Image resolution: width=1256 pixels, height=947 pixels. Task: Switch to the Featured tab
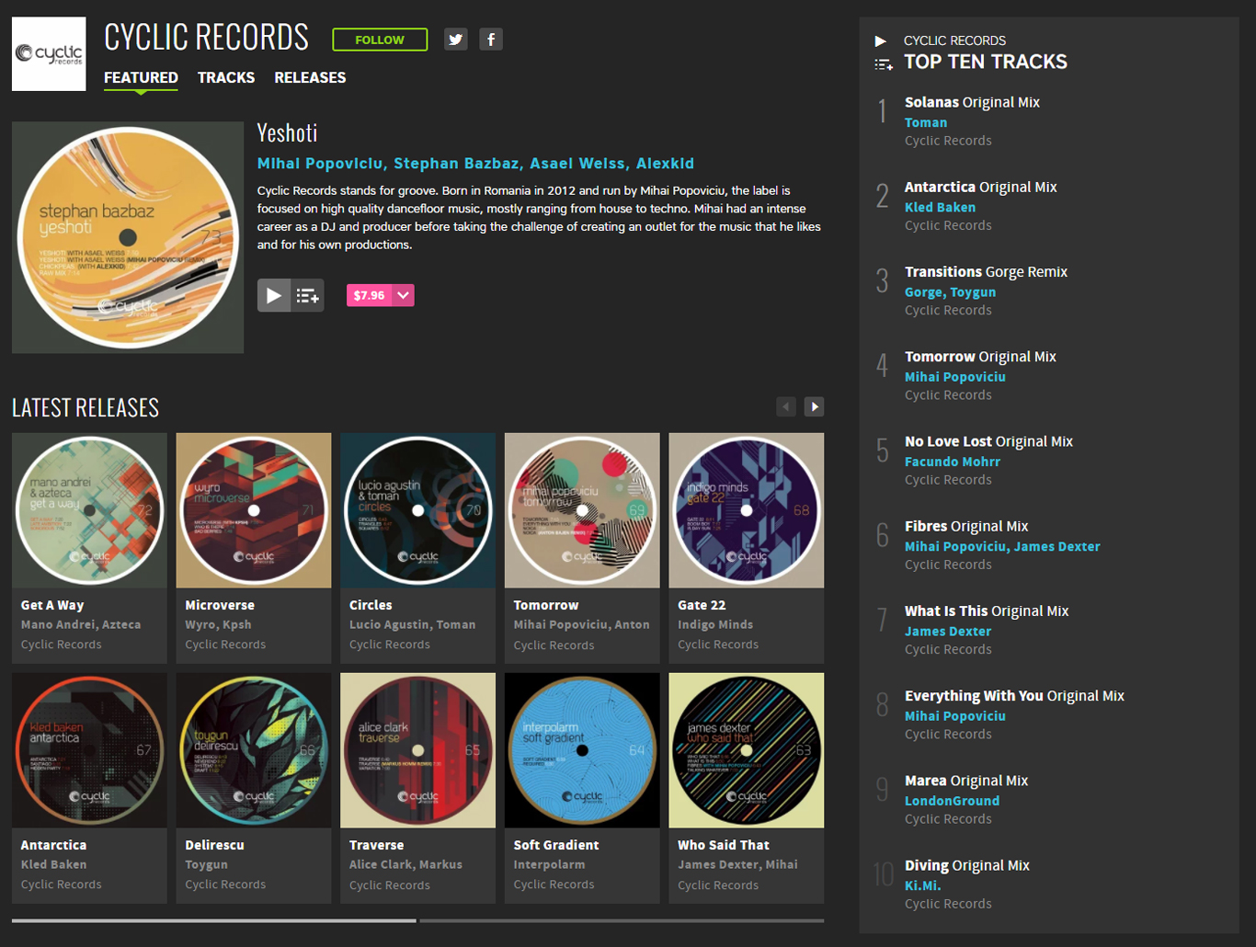(x=141, y=78)
